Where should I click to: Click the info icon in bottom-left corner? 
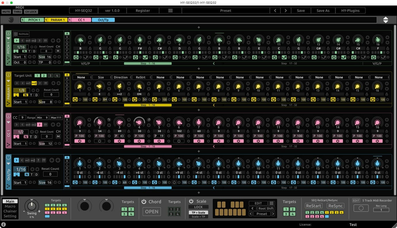3,225
